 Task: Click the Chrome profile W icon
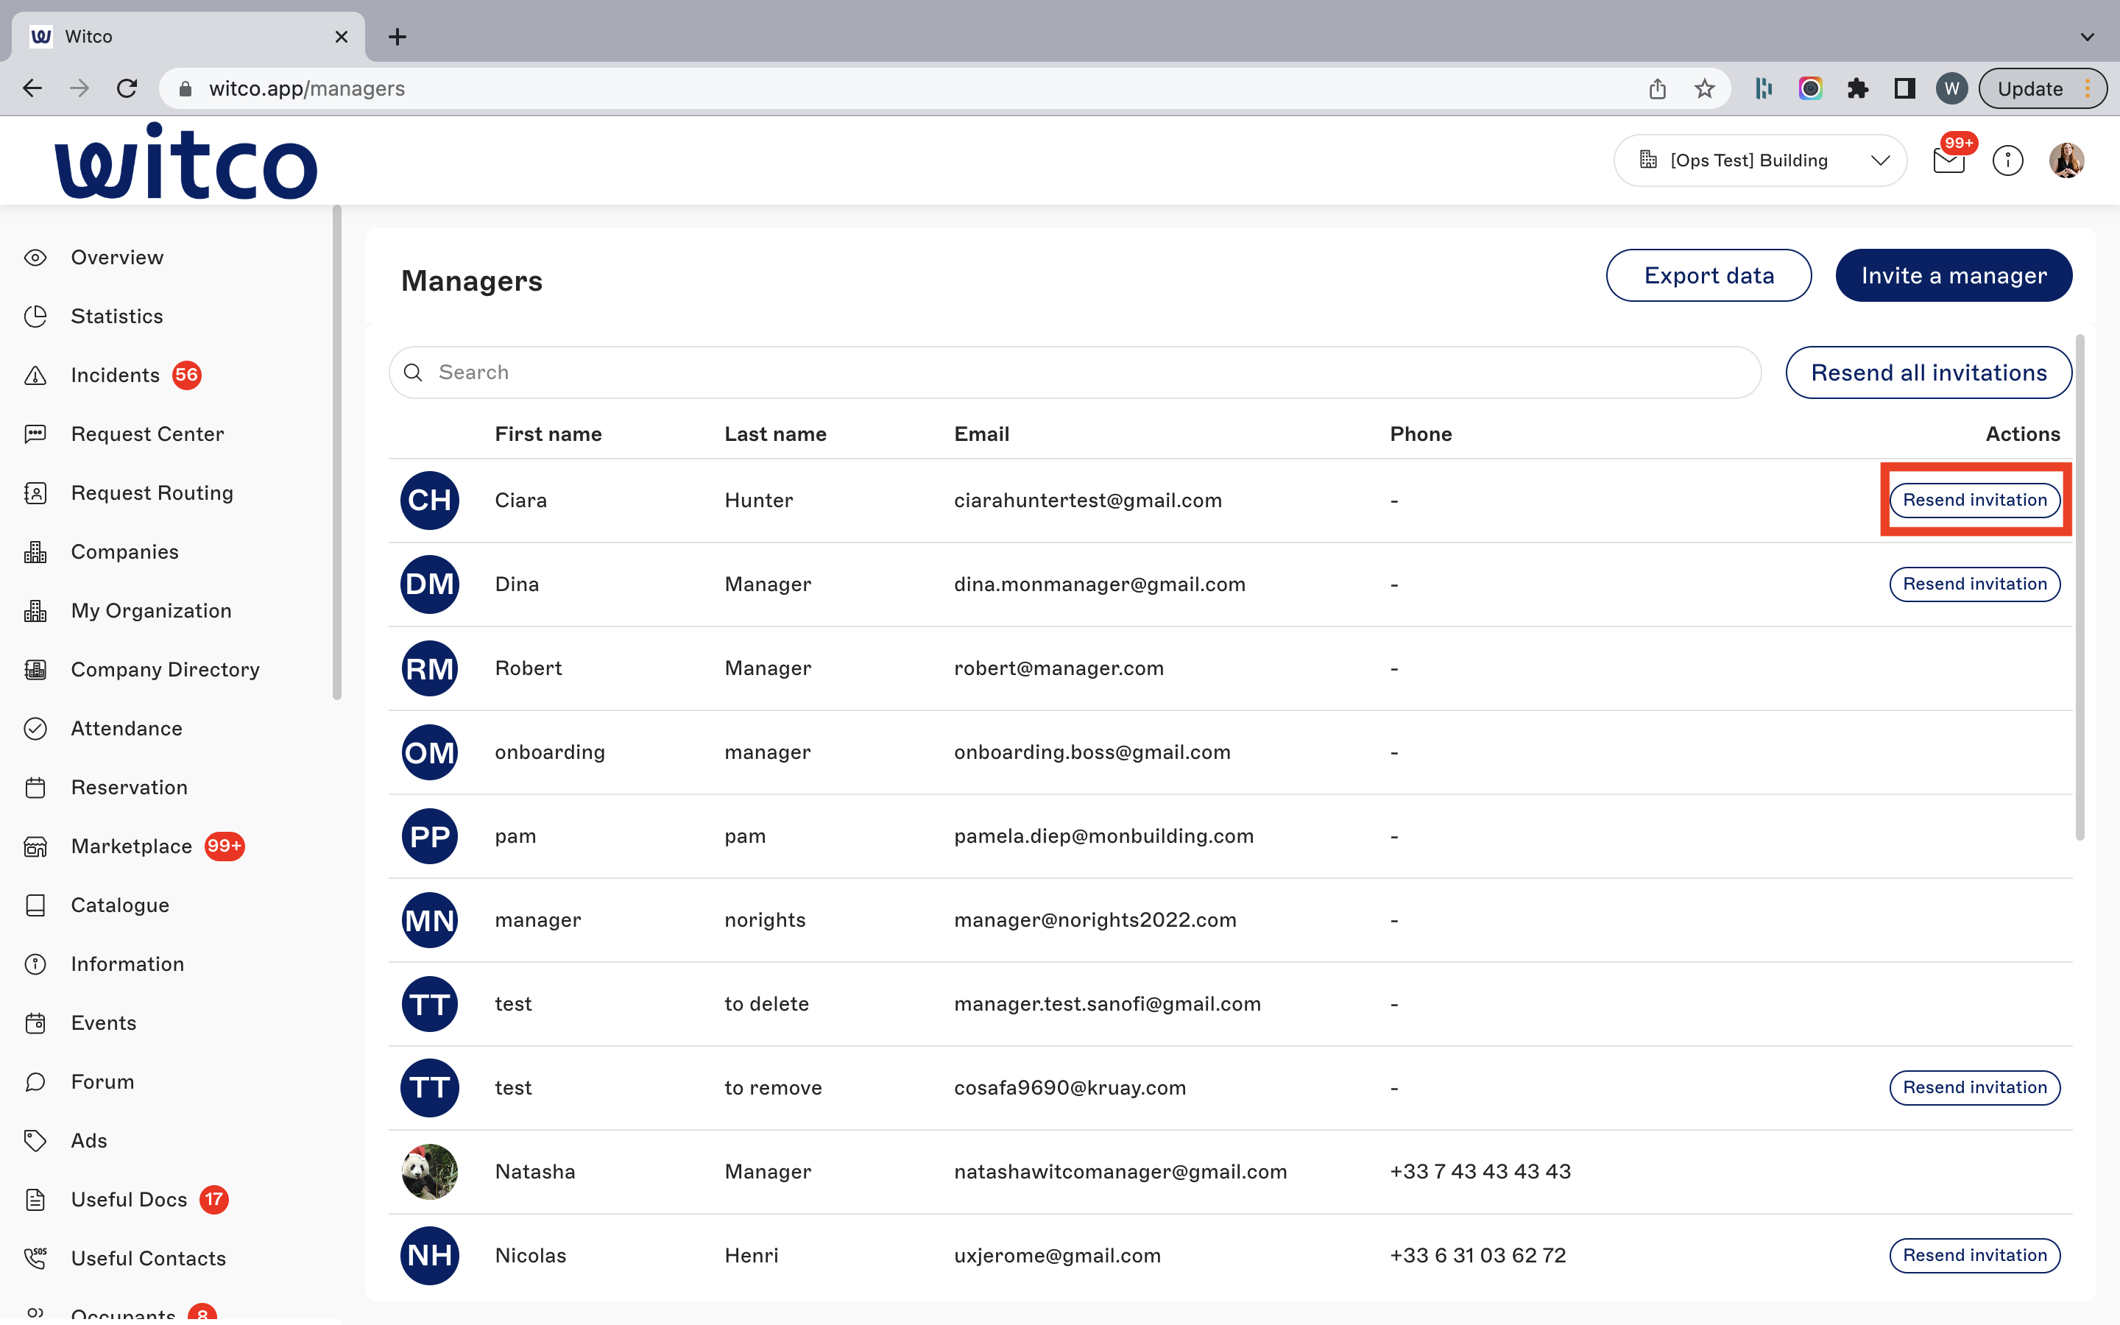point(1951,88)
